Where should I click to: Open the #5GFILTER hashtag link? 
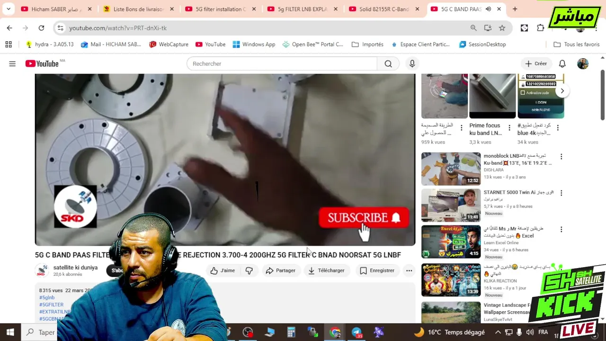pyautogui.click(x=51, y=305)
